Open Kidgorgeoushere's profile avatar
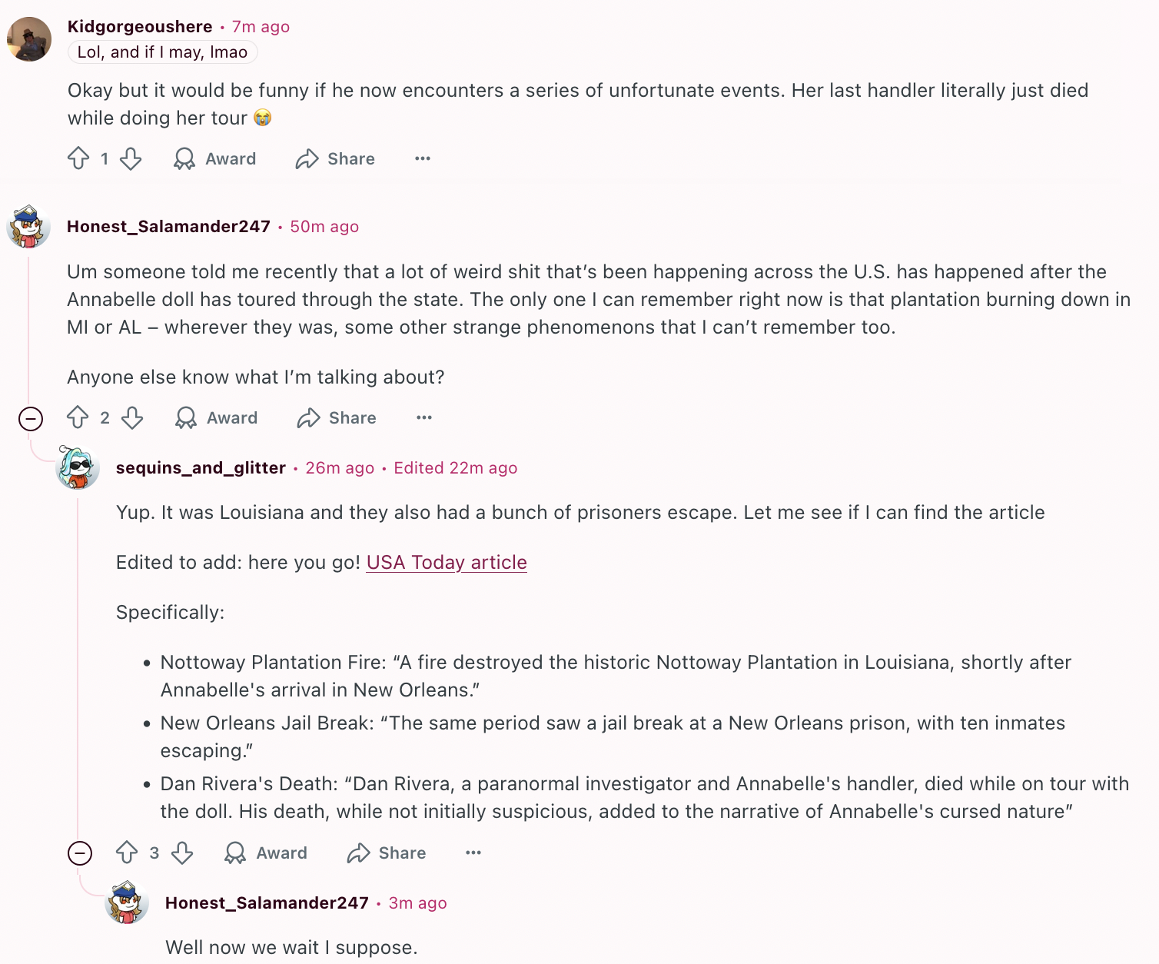This screenshot has height=964, width=1159. click(x=29, y=38)
